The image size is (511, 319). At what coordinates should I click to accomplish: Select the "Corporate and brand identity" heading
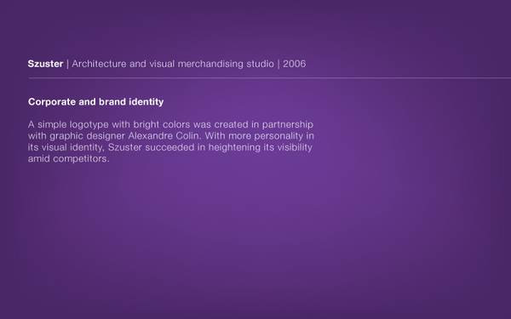[95, 102]
